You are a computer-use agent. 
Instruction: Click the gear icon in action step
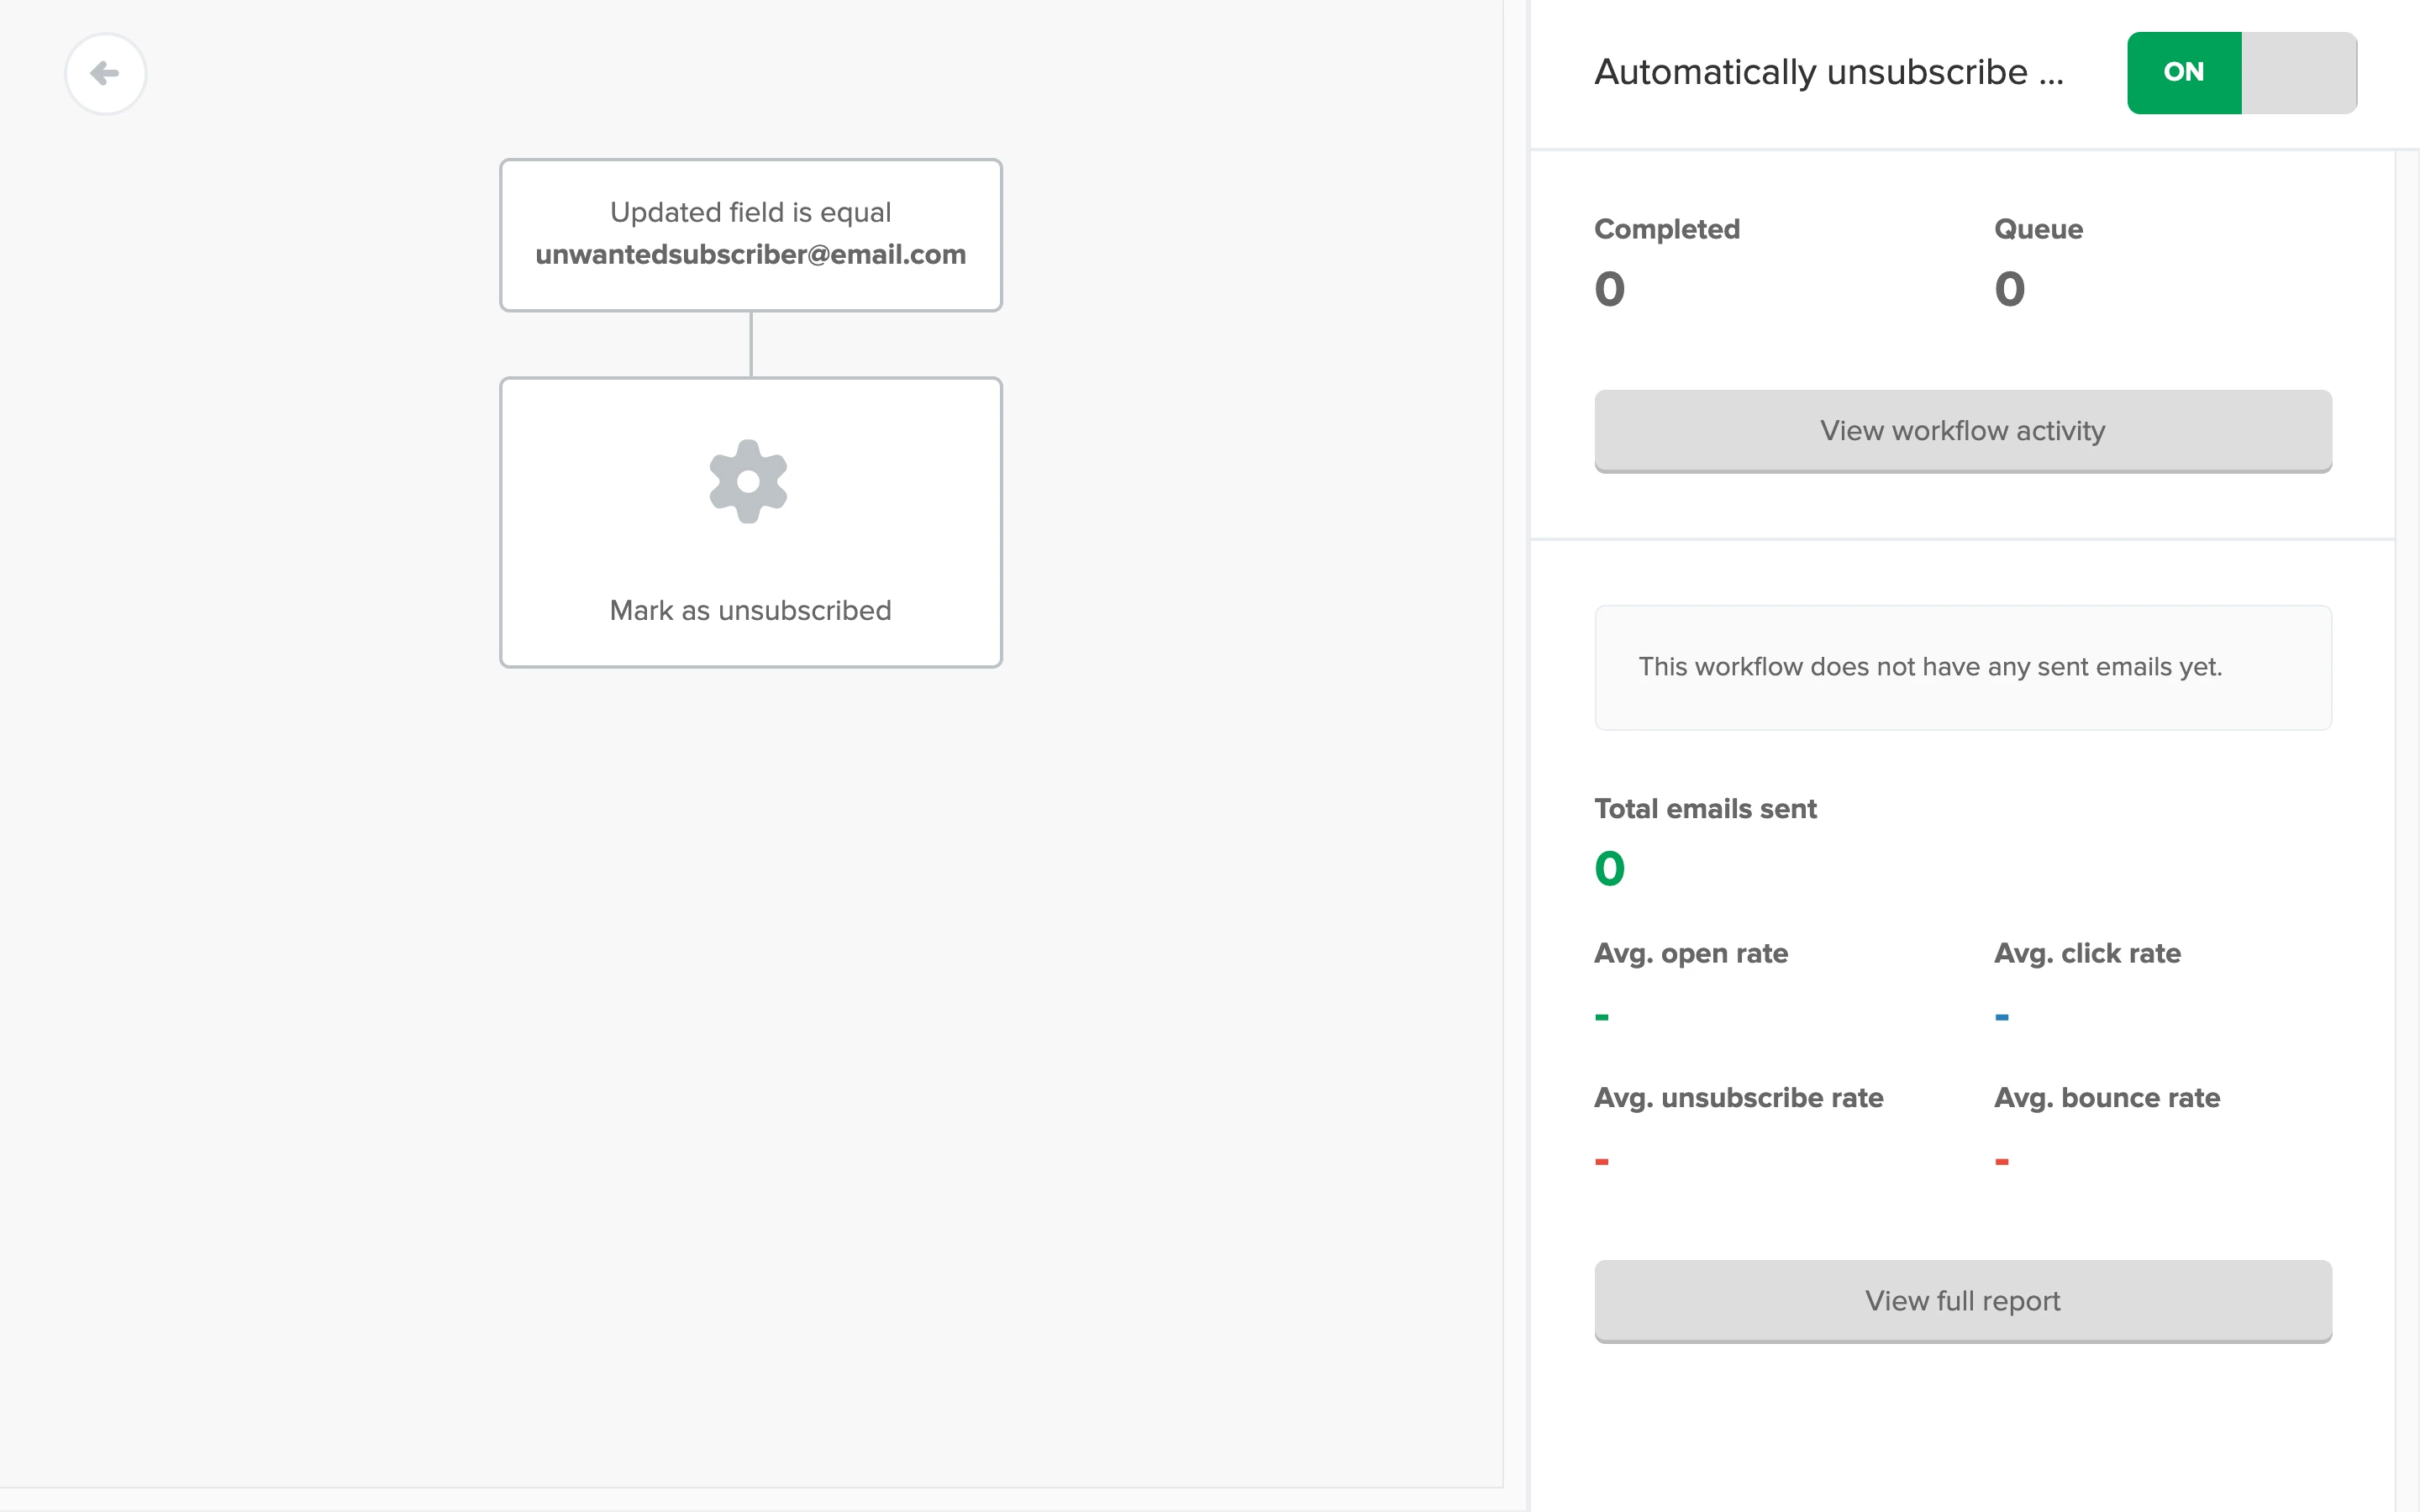pos(749,481)
